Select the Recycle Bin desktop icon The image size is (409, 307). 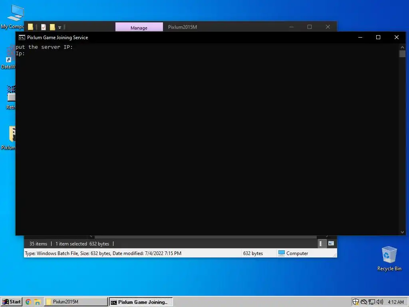(389, 259)
